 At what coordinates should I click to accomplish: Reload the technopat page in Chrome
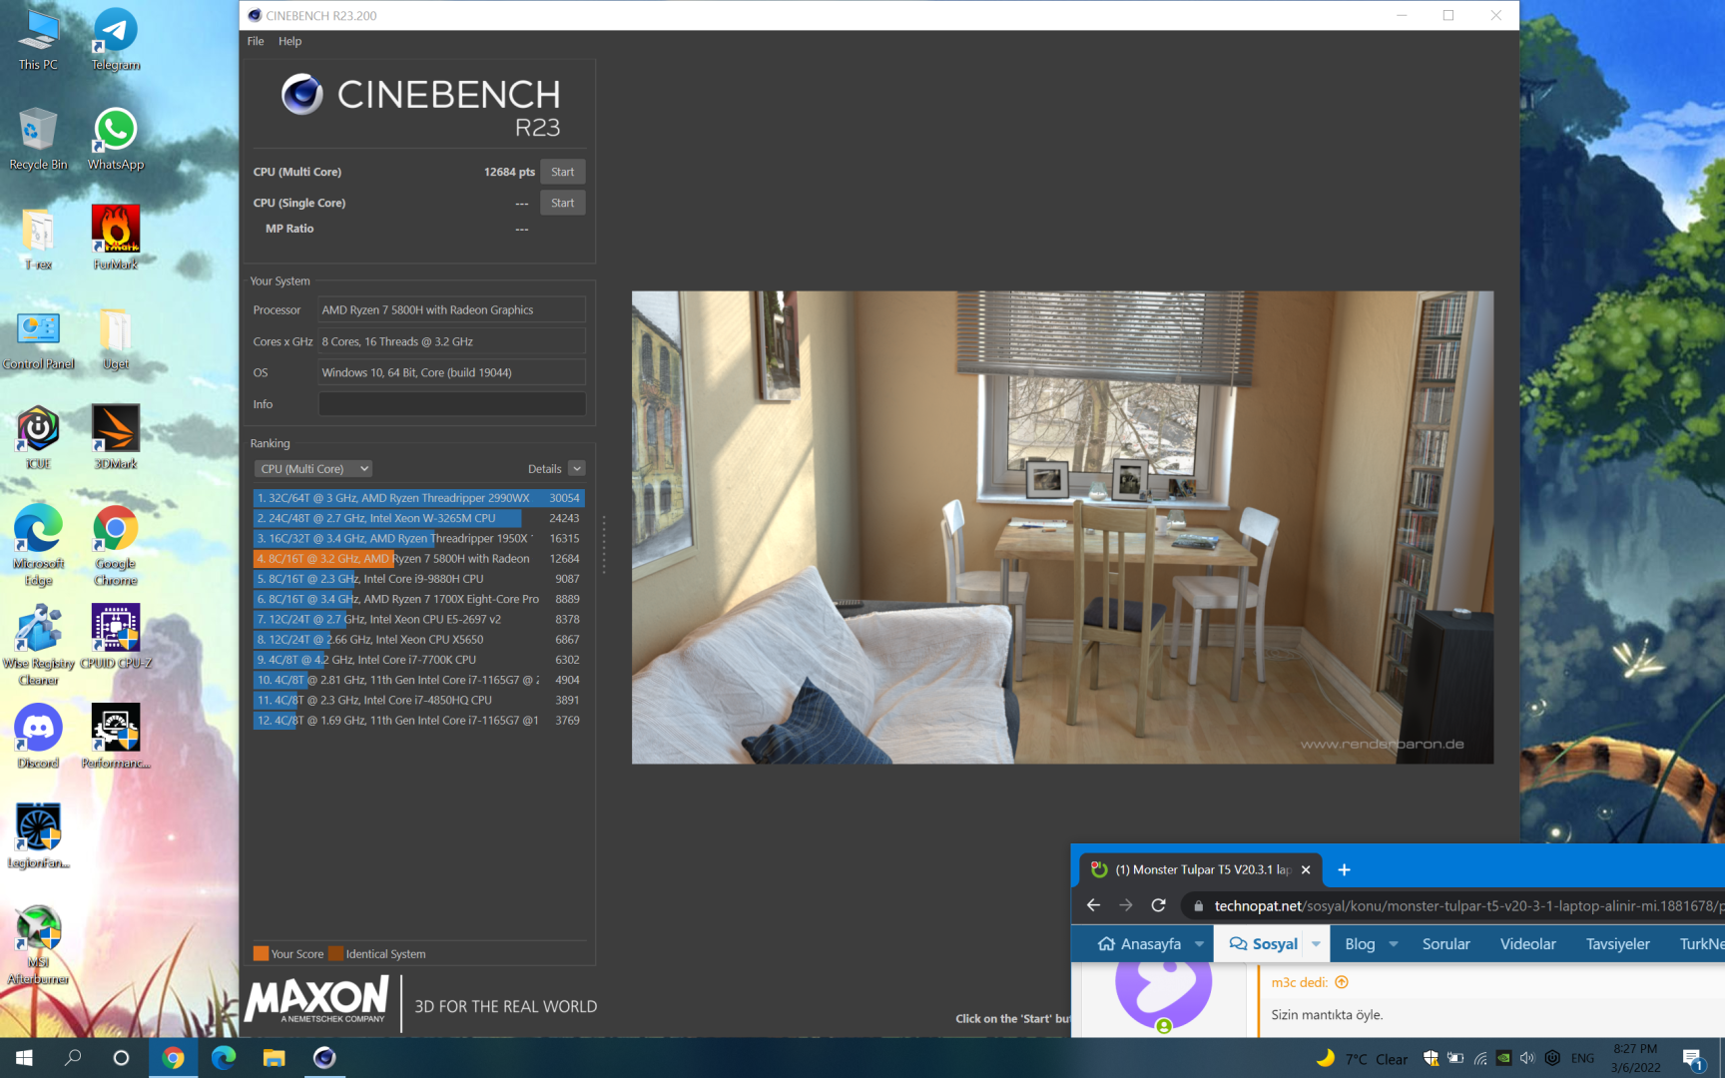click(1158, 905)
